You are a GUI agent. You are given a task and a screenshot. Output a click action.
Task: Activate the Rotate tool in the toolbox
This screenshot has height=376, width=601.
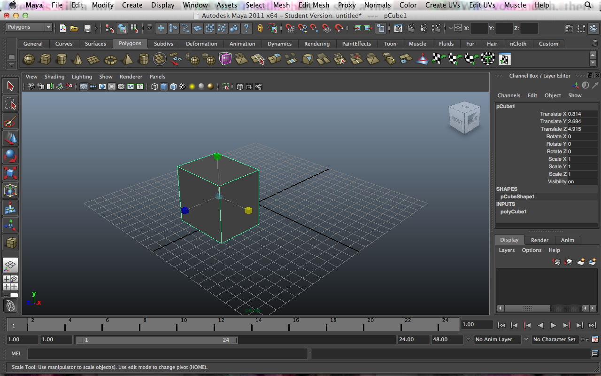pyautogui.click(x=10, y=156)
